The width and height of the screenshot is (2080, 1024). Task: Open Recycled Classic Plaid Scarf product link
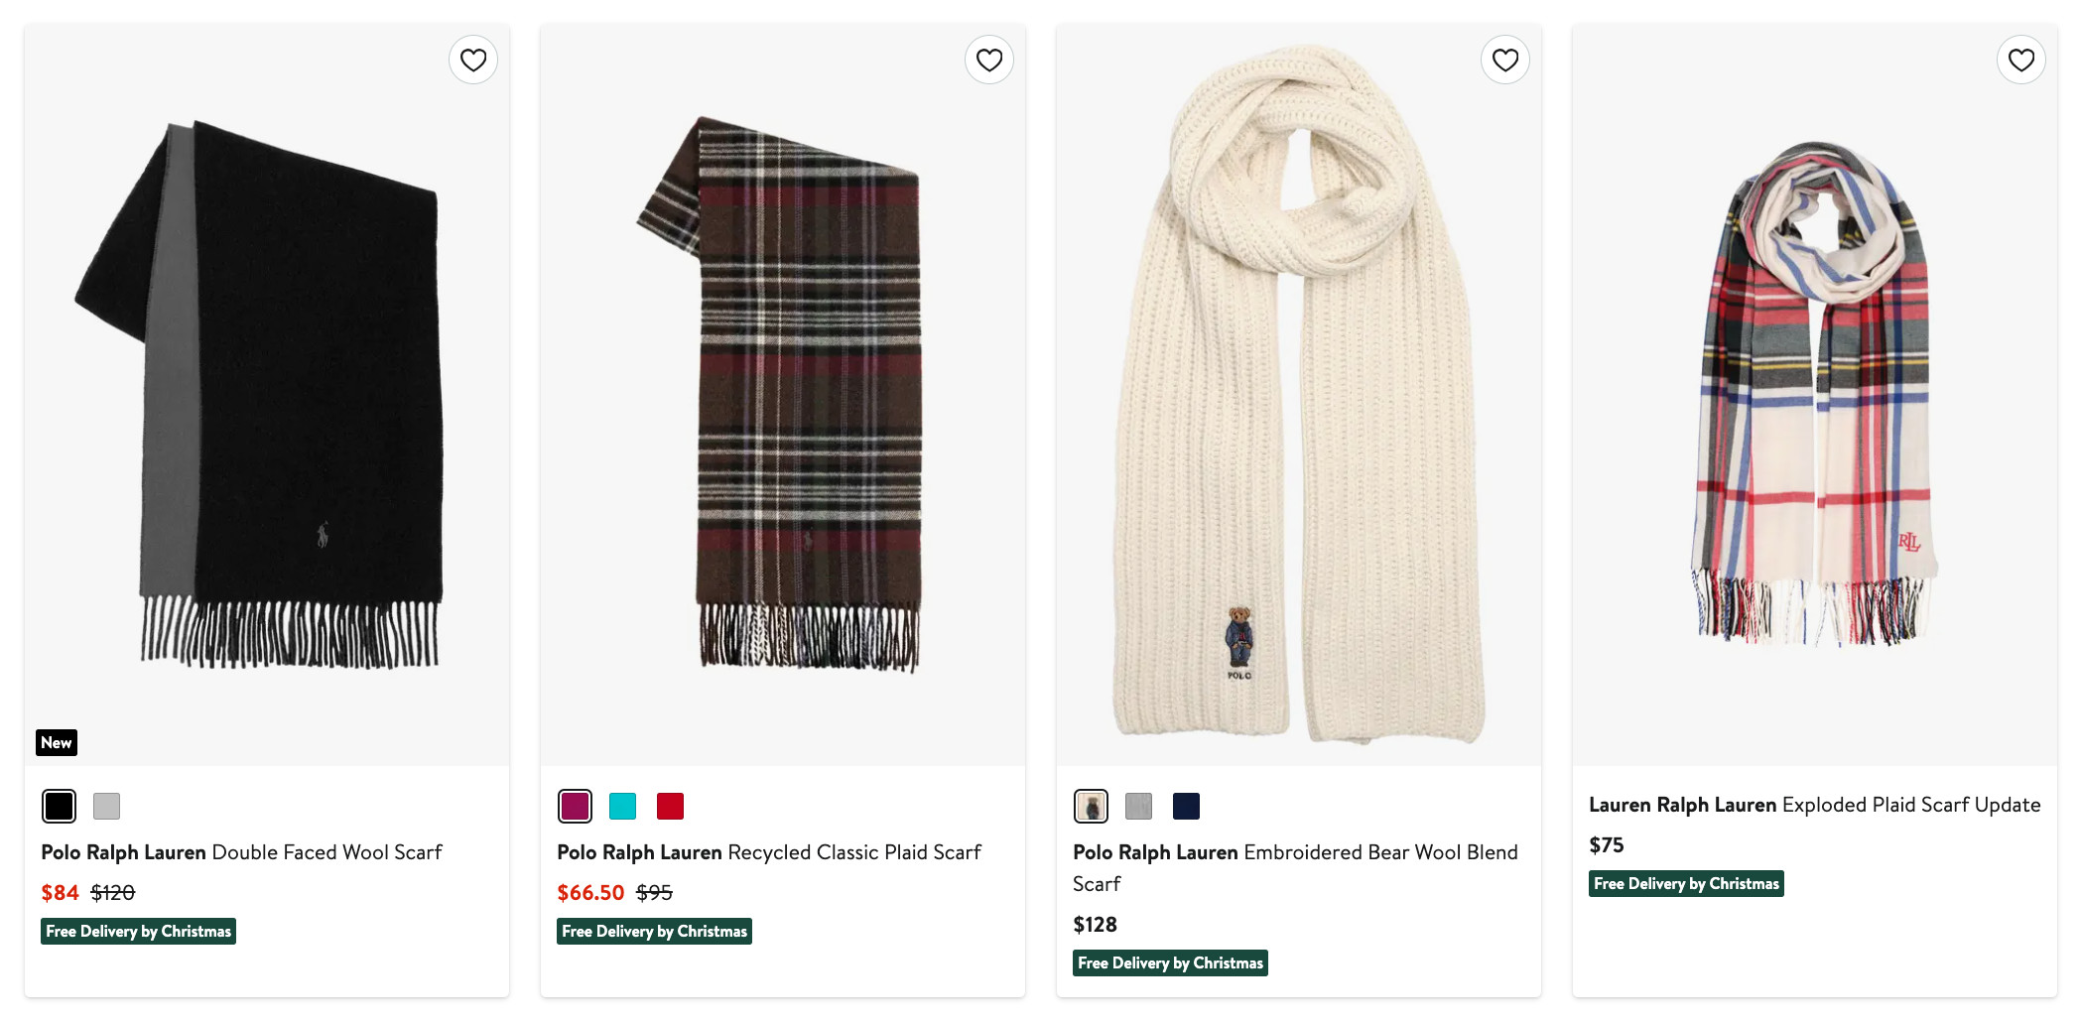[768, 852]
